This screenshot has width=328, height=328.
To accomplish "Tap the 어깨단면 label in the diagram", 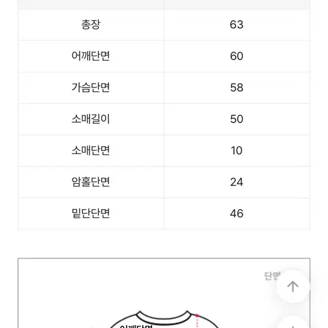I will 136,326.
